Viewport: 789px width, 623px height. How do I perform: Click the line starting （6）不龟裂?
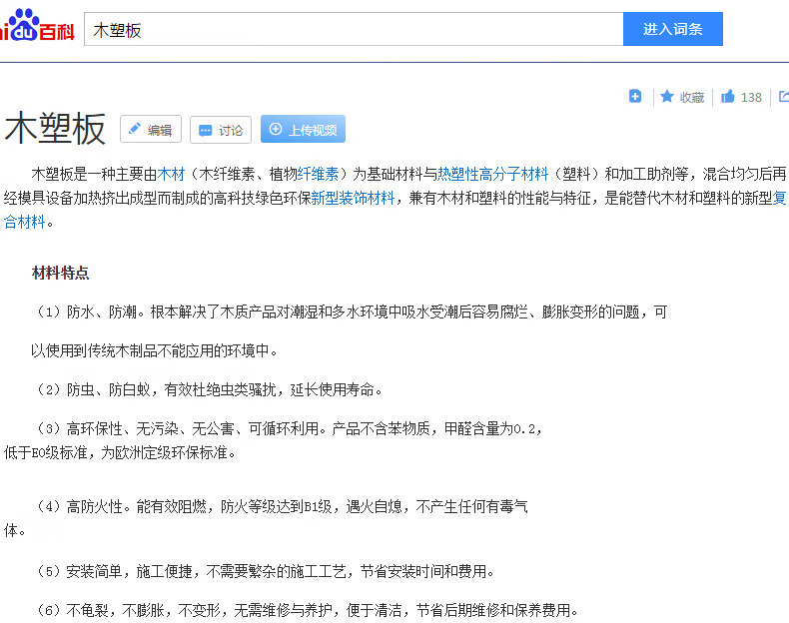tap(306, 610)
